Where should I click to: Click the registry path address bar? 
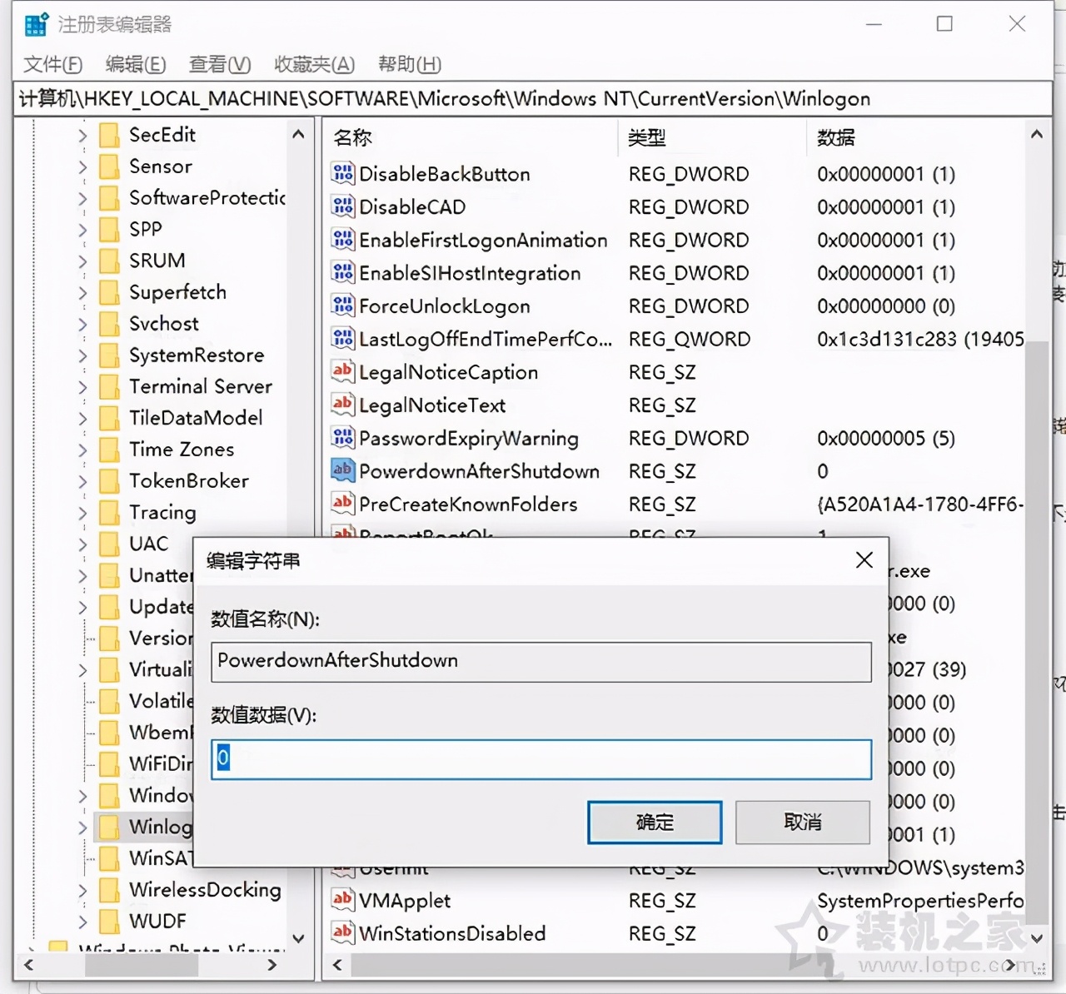coord(533,99)
